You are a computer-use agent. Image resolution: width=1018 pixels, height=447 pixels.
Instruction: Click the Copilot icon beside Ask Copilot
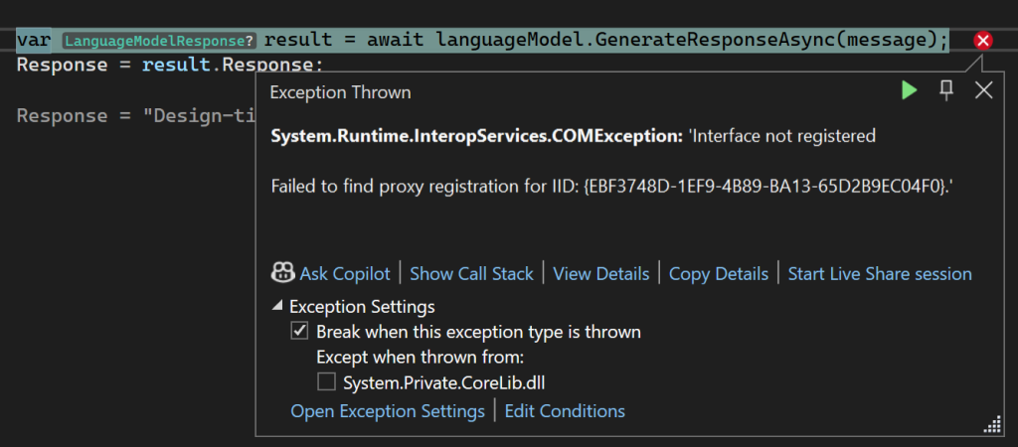281,273
